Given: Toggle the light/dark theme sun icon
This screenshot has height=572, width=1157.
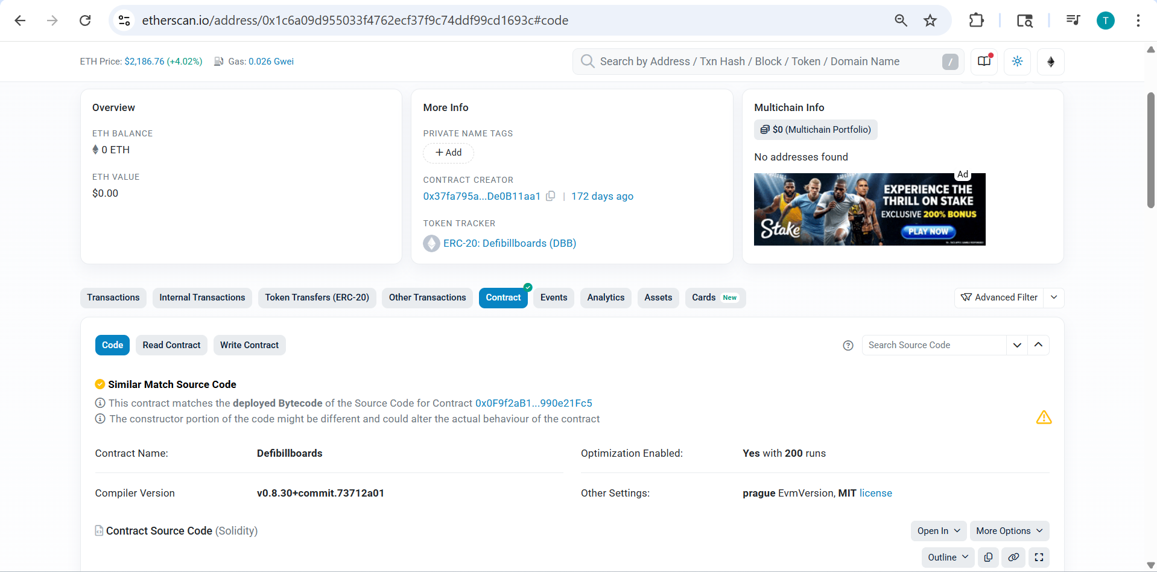Looking at the screenshot, I should click(1017, 62).
